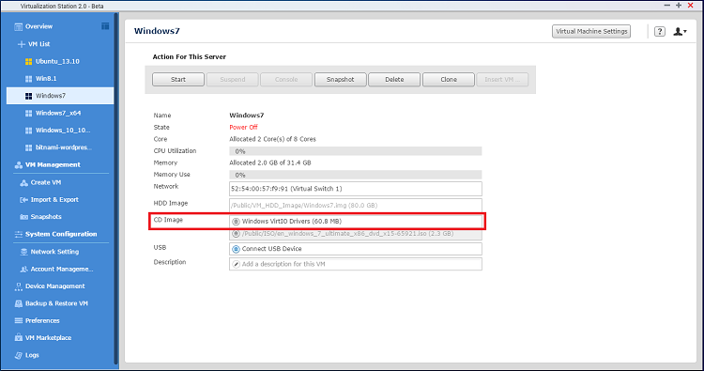Click the Device Management icon
Image resolution: width=704 pixels, height=371 pixels.
click(19, 286)
